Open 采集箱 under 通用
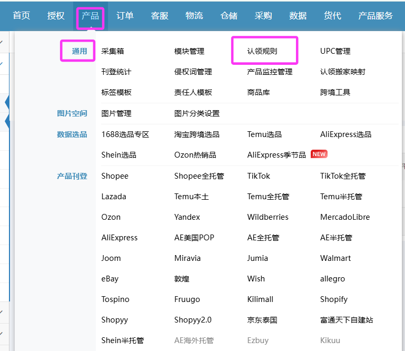Viewport: 405px width, 351px height. (x=113, y=51)
